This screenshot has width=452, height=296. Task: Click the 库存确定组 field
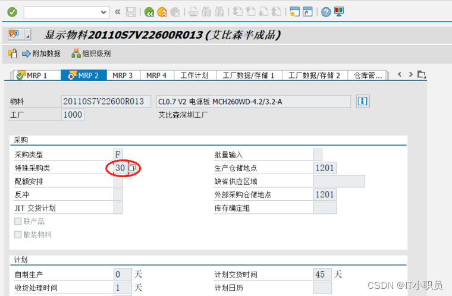tap(325, 208)
